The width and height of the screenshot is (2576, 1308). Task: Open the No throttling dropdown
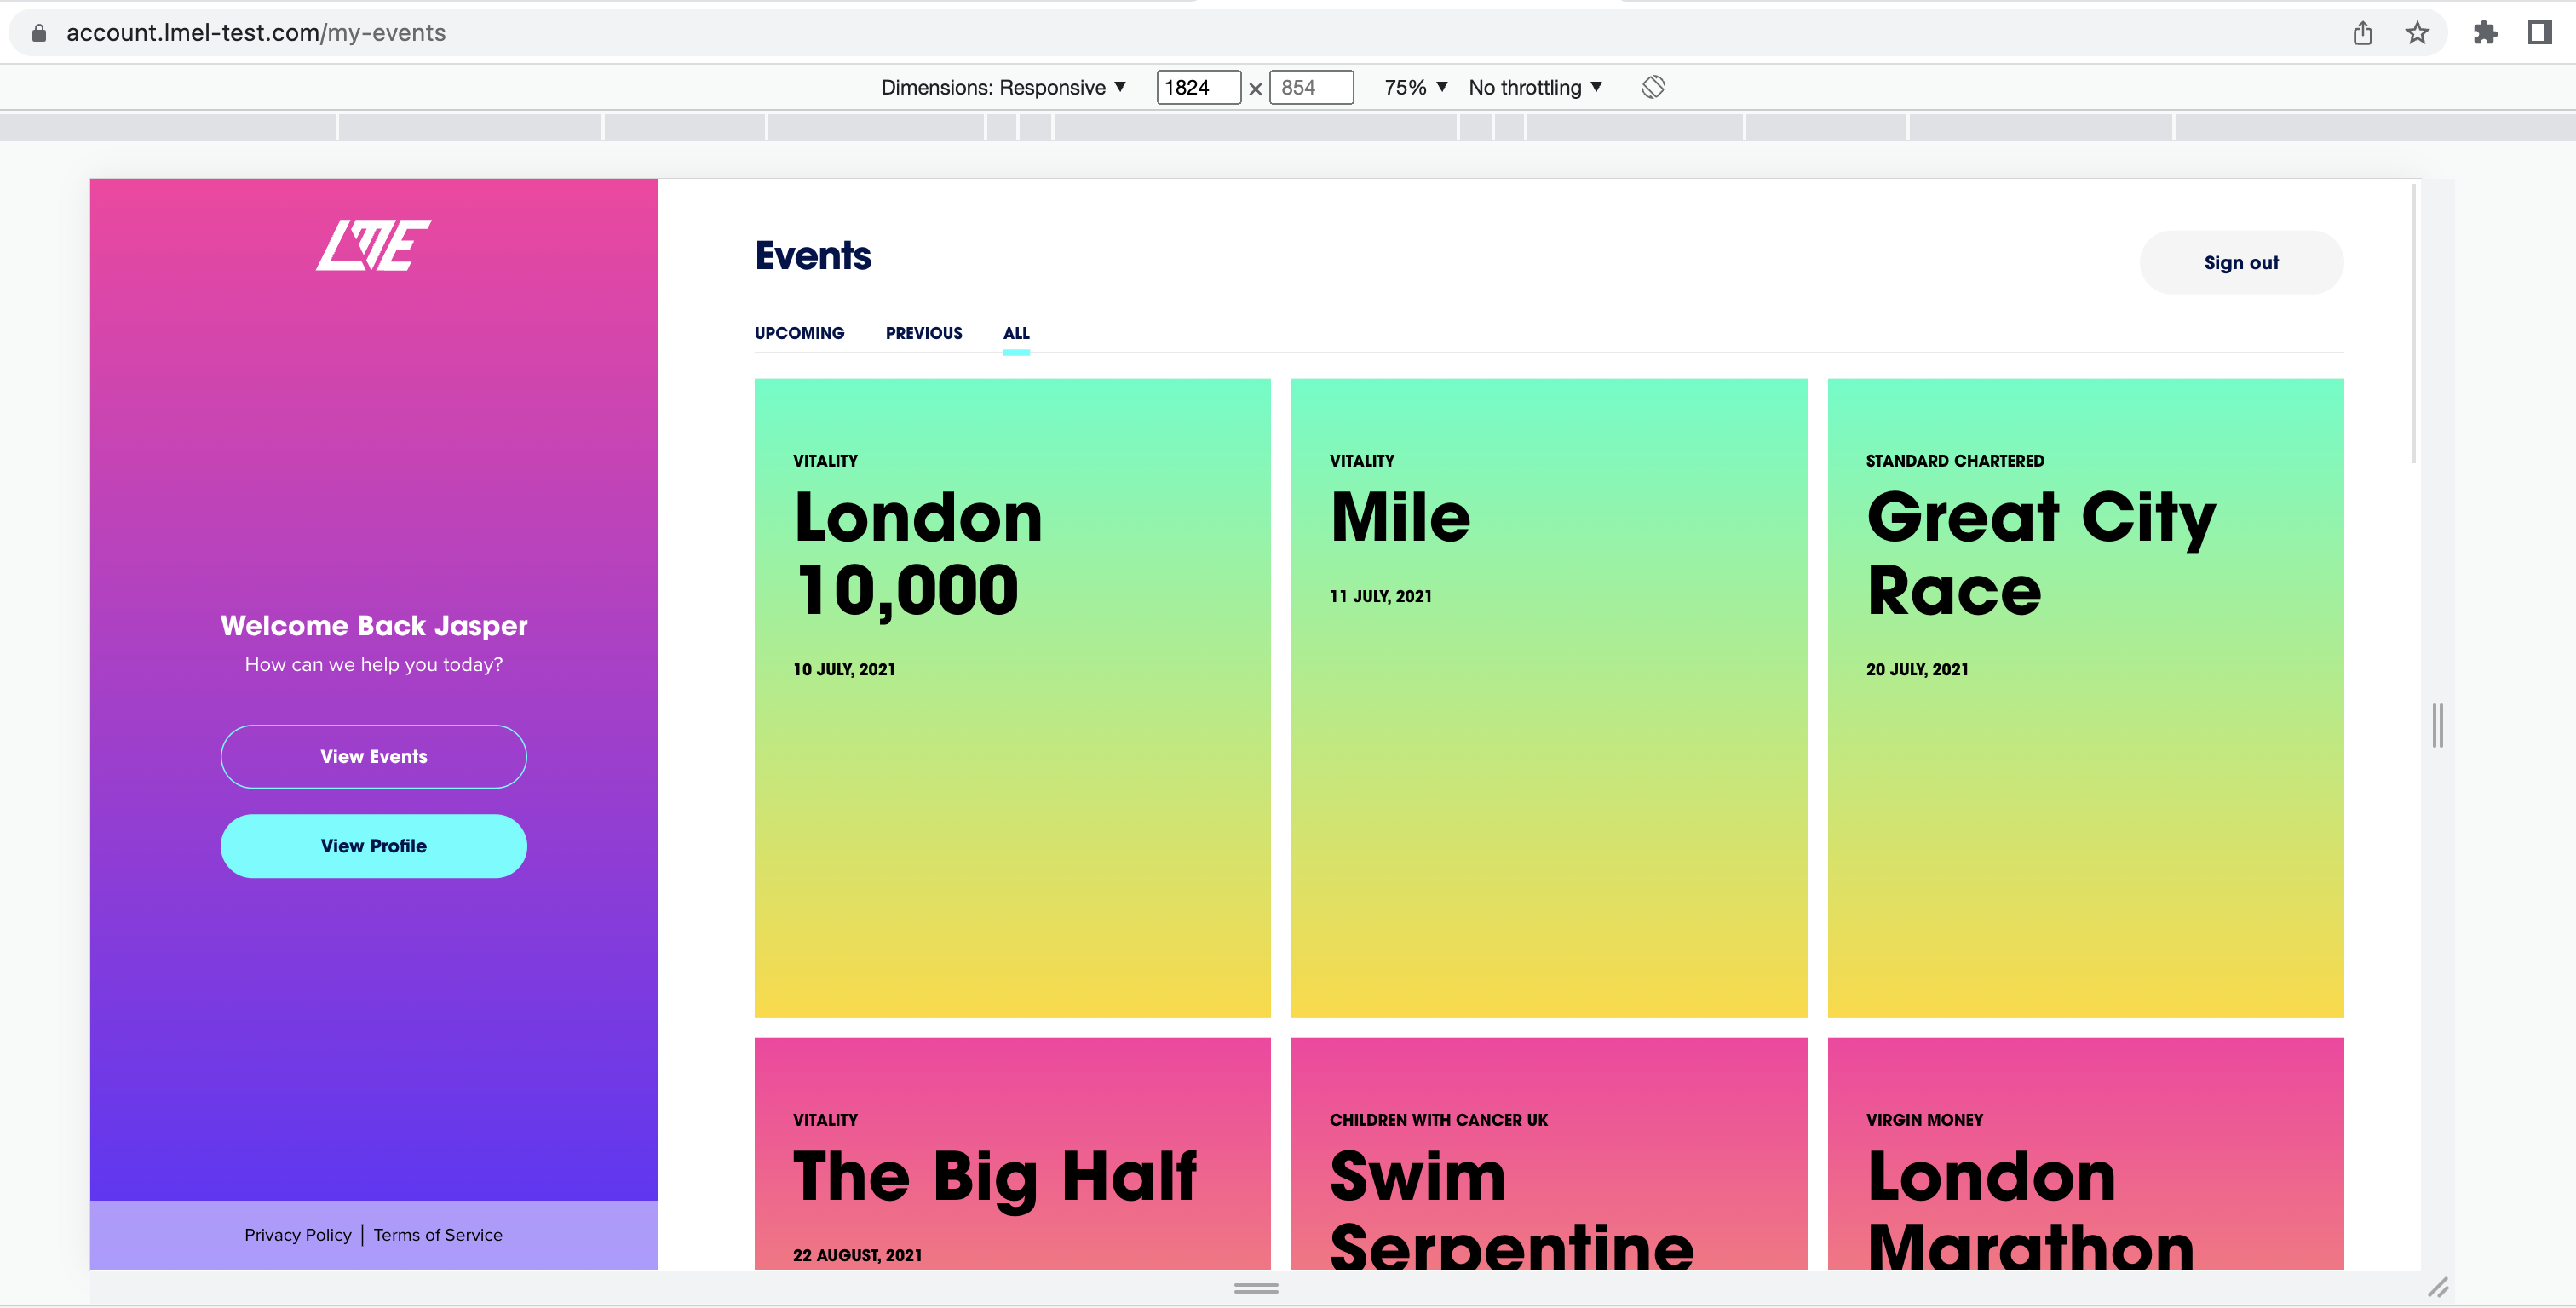[x=1535, y=87]
